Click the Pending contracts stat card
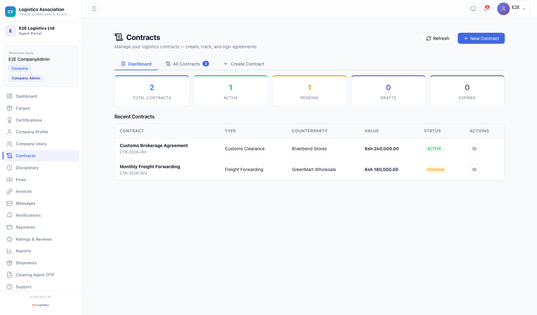This screenshot has width=537, height=315. pos(309,91)
